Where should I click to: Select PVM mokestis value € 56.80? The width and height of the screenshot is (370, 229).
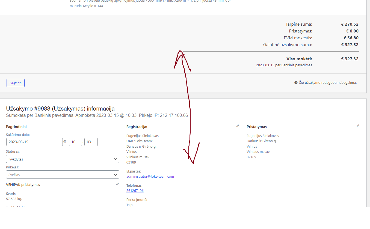(351, 38)
